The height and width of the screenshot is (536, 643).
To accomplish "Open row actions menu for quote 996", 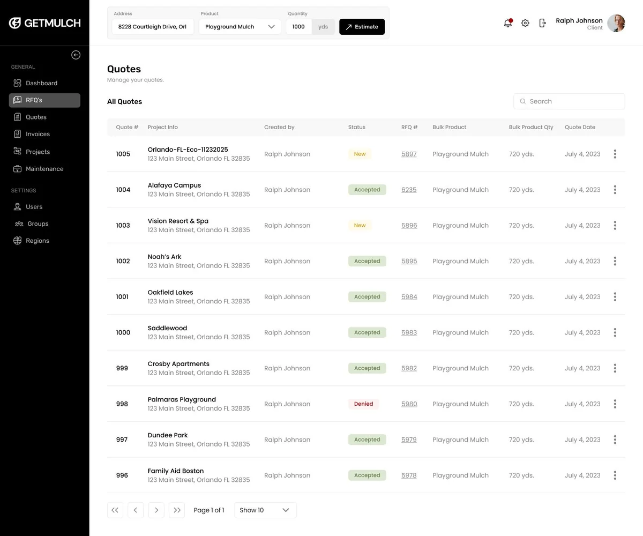I will tap(615, 475).
